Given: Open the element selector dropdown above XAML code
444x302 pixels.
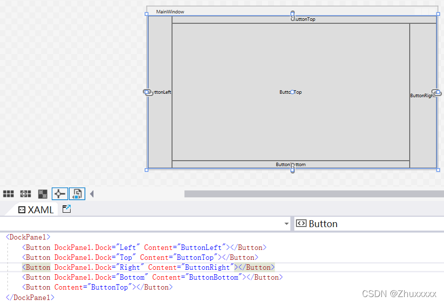Looking at the screenshot, I should point(286,224).
